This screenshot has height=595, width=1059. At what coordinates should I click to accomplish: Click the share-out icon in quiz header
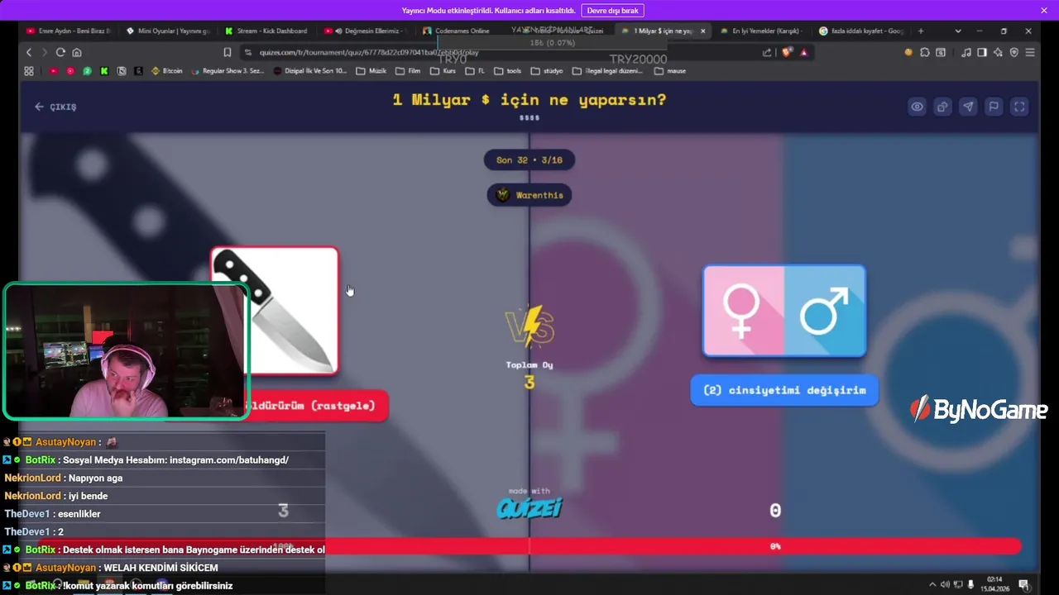[x=942, y=107]
